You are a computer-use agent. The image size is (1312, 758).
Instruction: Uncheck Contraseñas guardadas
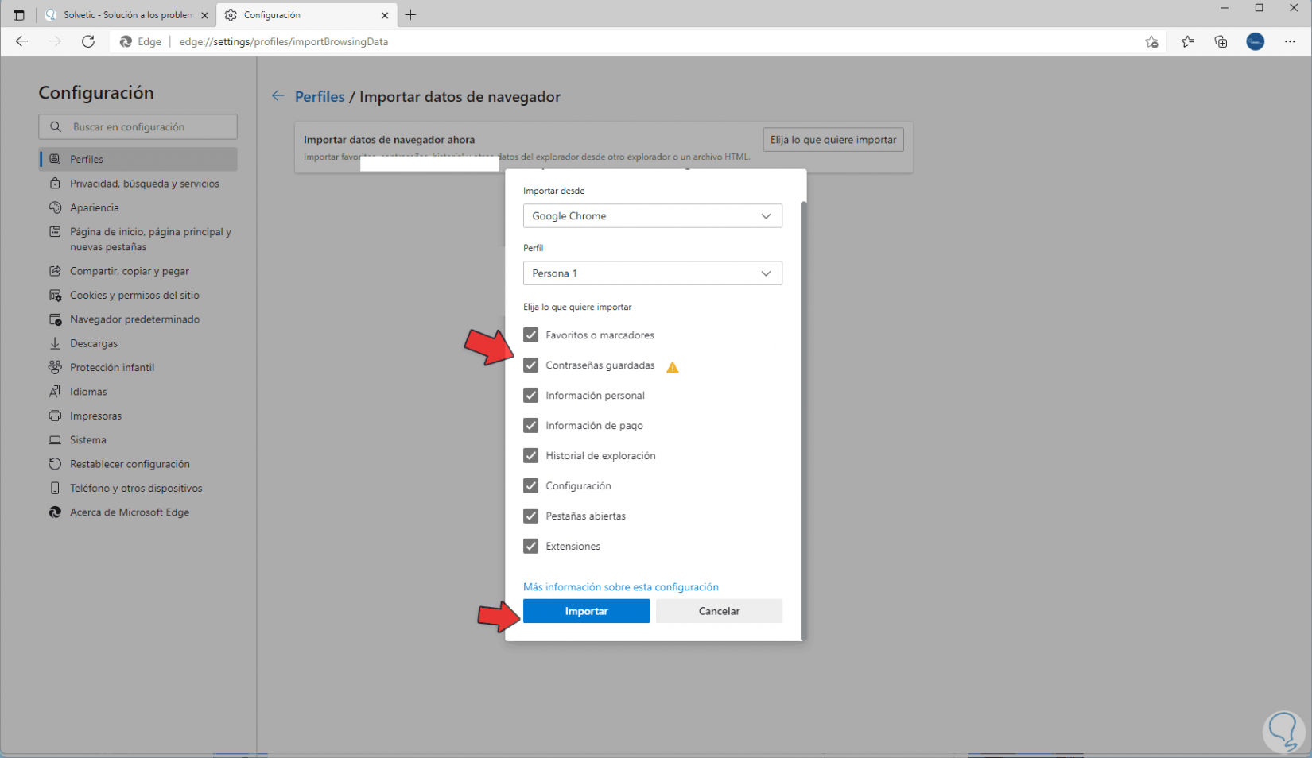(x=531, y=365)
